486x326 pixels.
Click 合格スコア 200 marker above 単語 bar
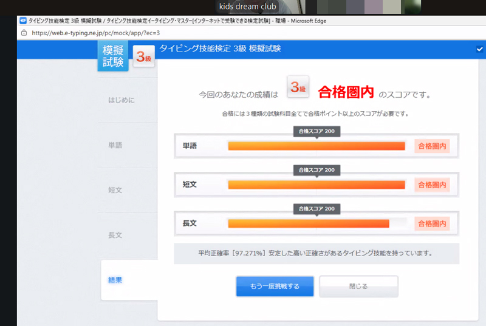(317, 131)
